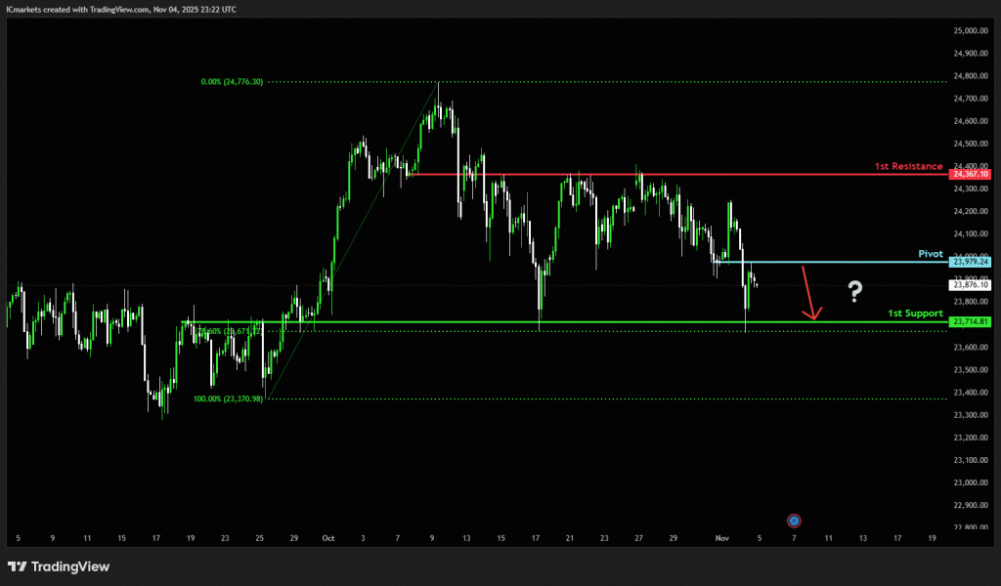Select the 1st Support text label
This screenshot has width=1001, height=586.
pos(915,314)
